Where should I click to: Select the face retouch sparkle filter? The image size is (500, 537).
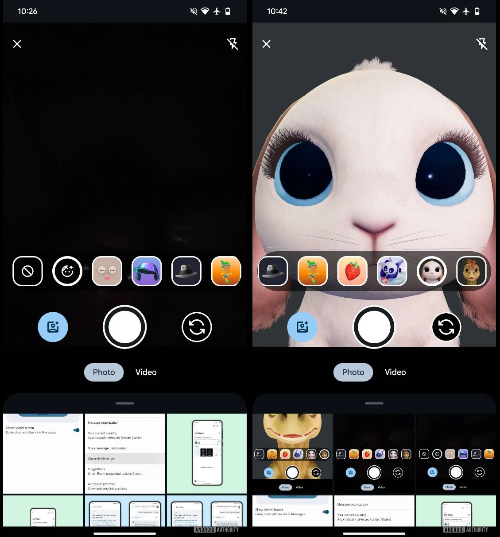(67, 271)
